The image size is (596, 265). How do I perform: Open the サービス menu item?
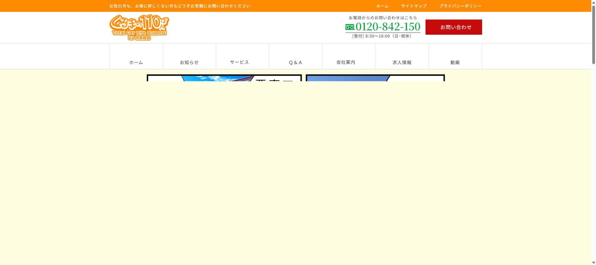(242, 56)
